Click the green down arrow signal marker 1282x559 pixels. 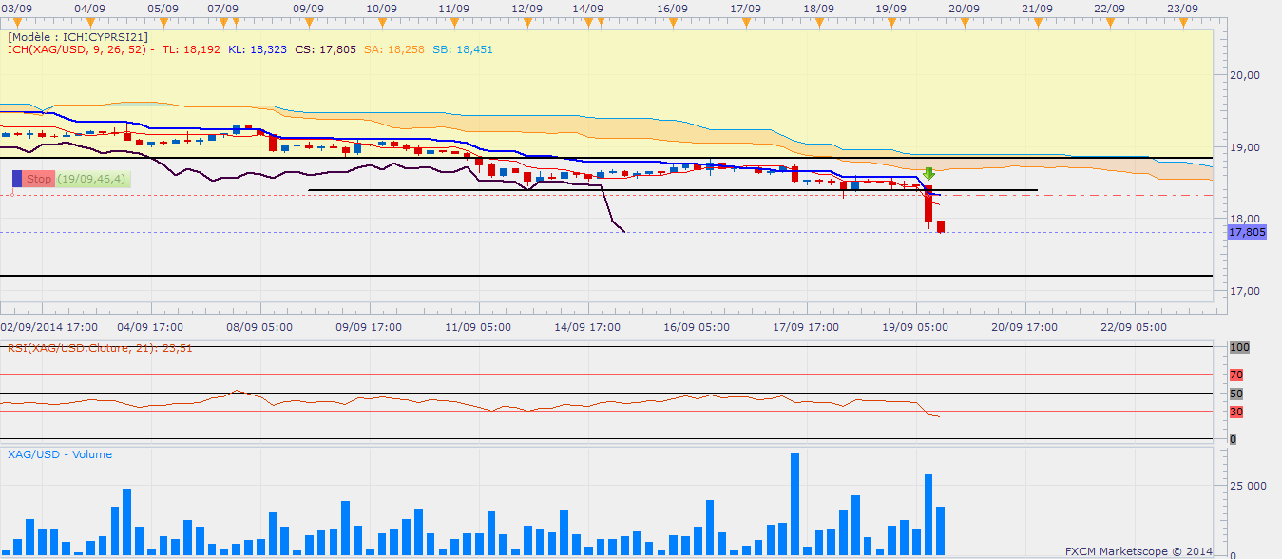(928, 174)
